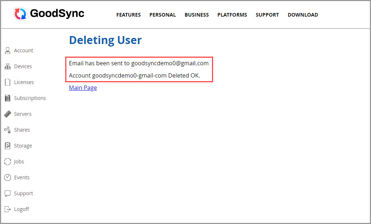Open the Support sidebar link
371x224 pixels.
click(23, 193)
